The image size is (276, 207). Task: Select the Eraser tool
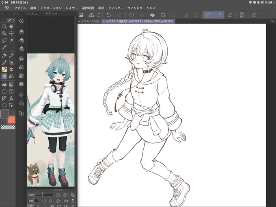coord(4,76)
